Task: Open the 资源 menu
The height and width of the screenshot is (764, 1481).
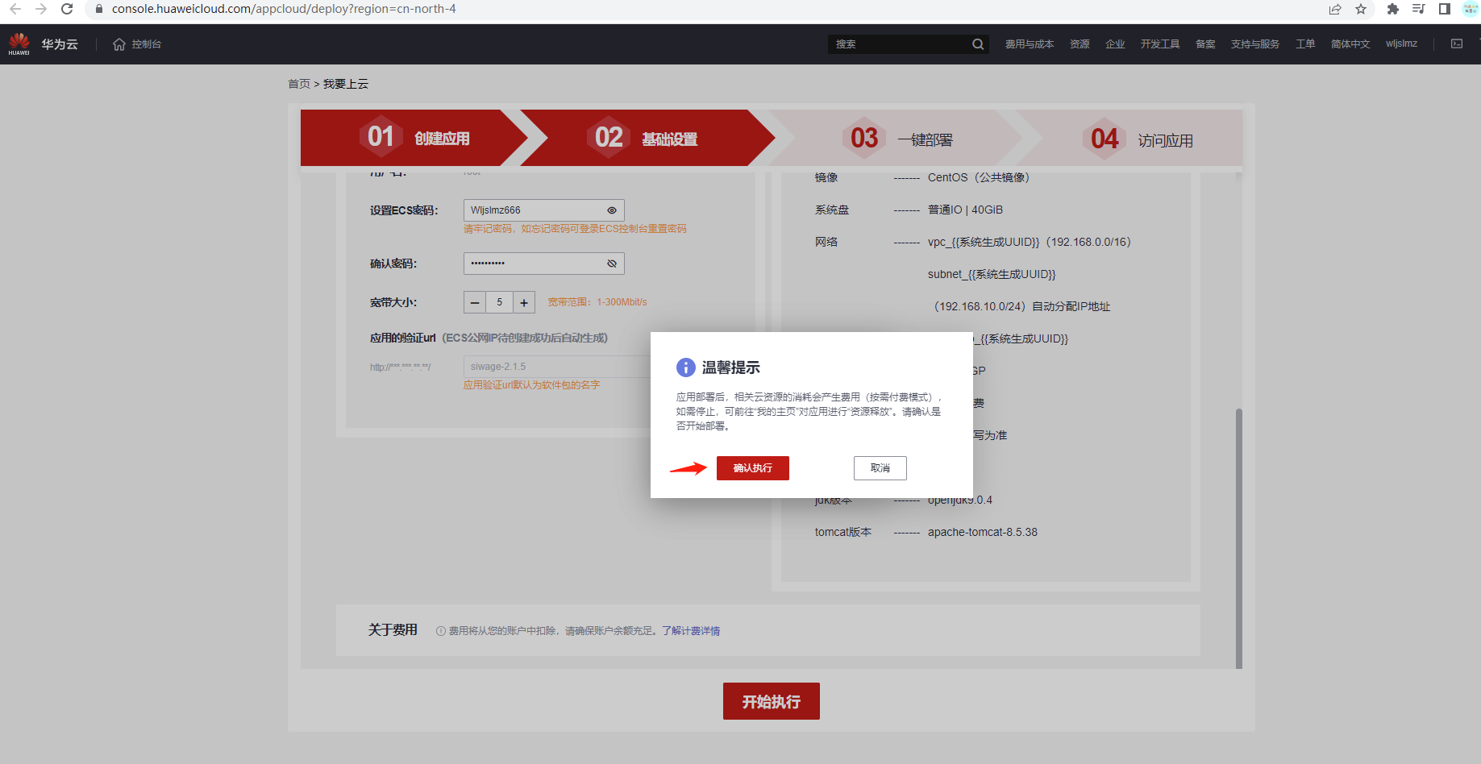Action: pos(1080,44)
